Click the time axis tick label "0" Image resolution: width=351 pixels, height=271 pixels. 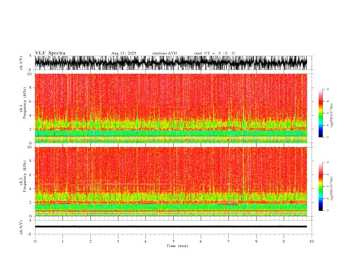(35, 241)
